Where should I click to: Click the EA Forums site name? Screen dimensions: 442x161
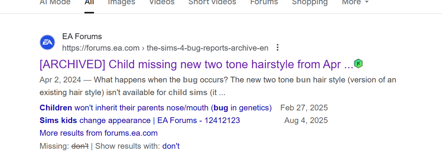pyautogui.click(x=82, y=37)
